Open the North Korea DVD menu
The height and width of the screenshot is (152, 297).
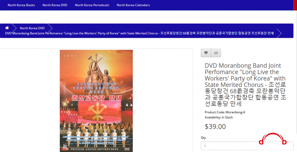point(55,5)
